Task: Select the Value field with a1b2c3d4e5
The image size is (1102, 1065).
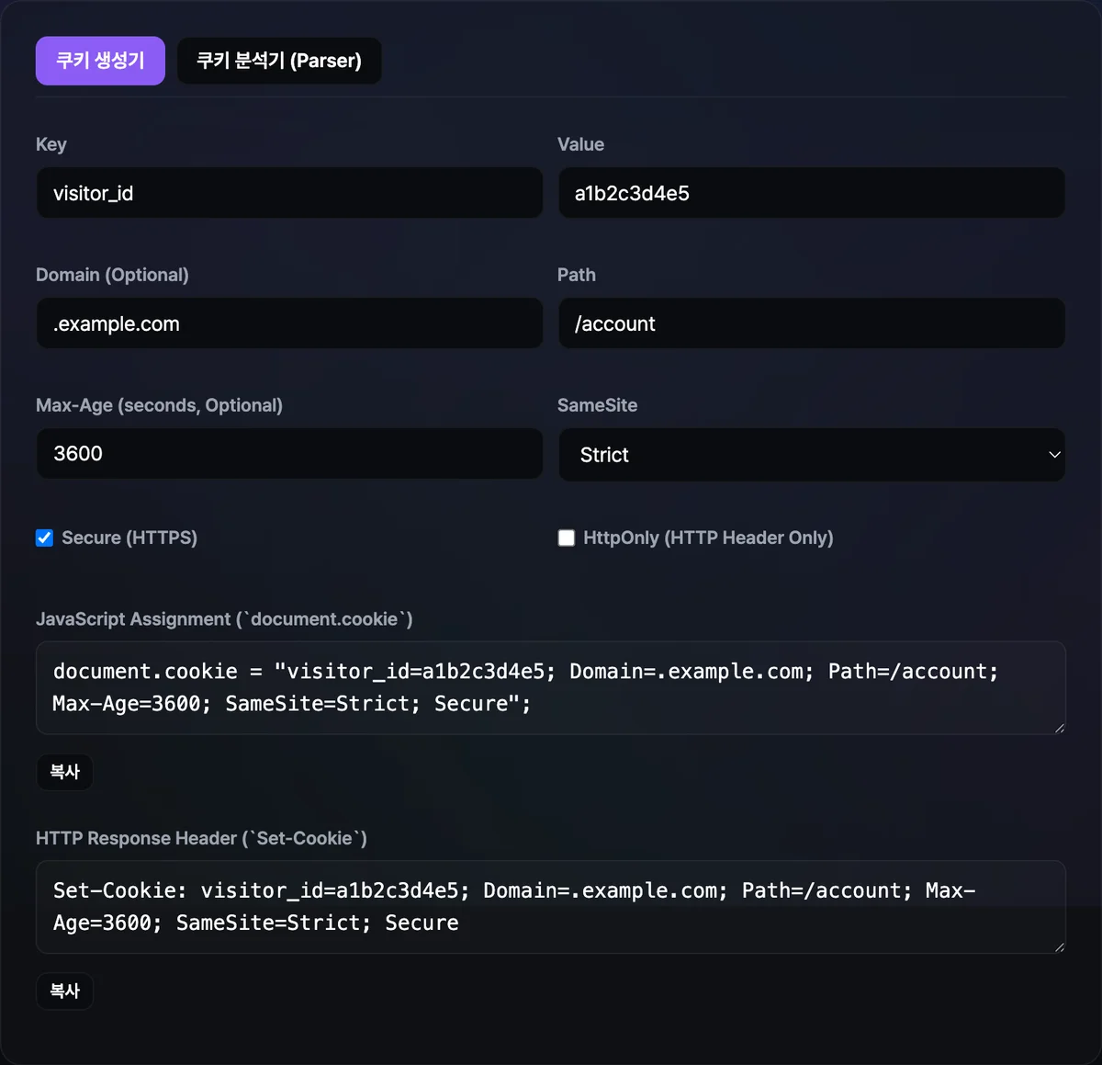Action: pyautogui.click(x=812, y=193)
